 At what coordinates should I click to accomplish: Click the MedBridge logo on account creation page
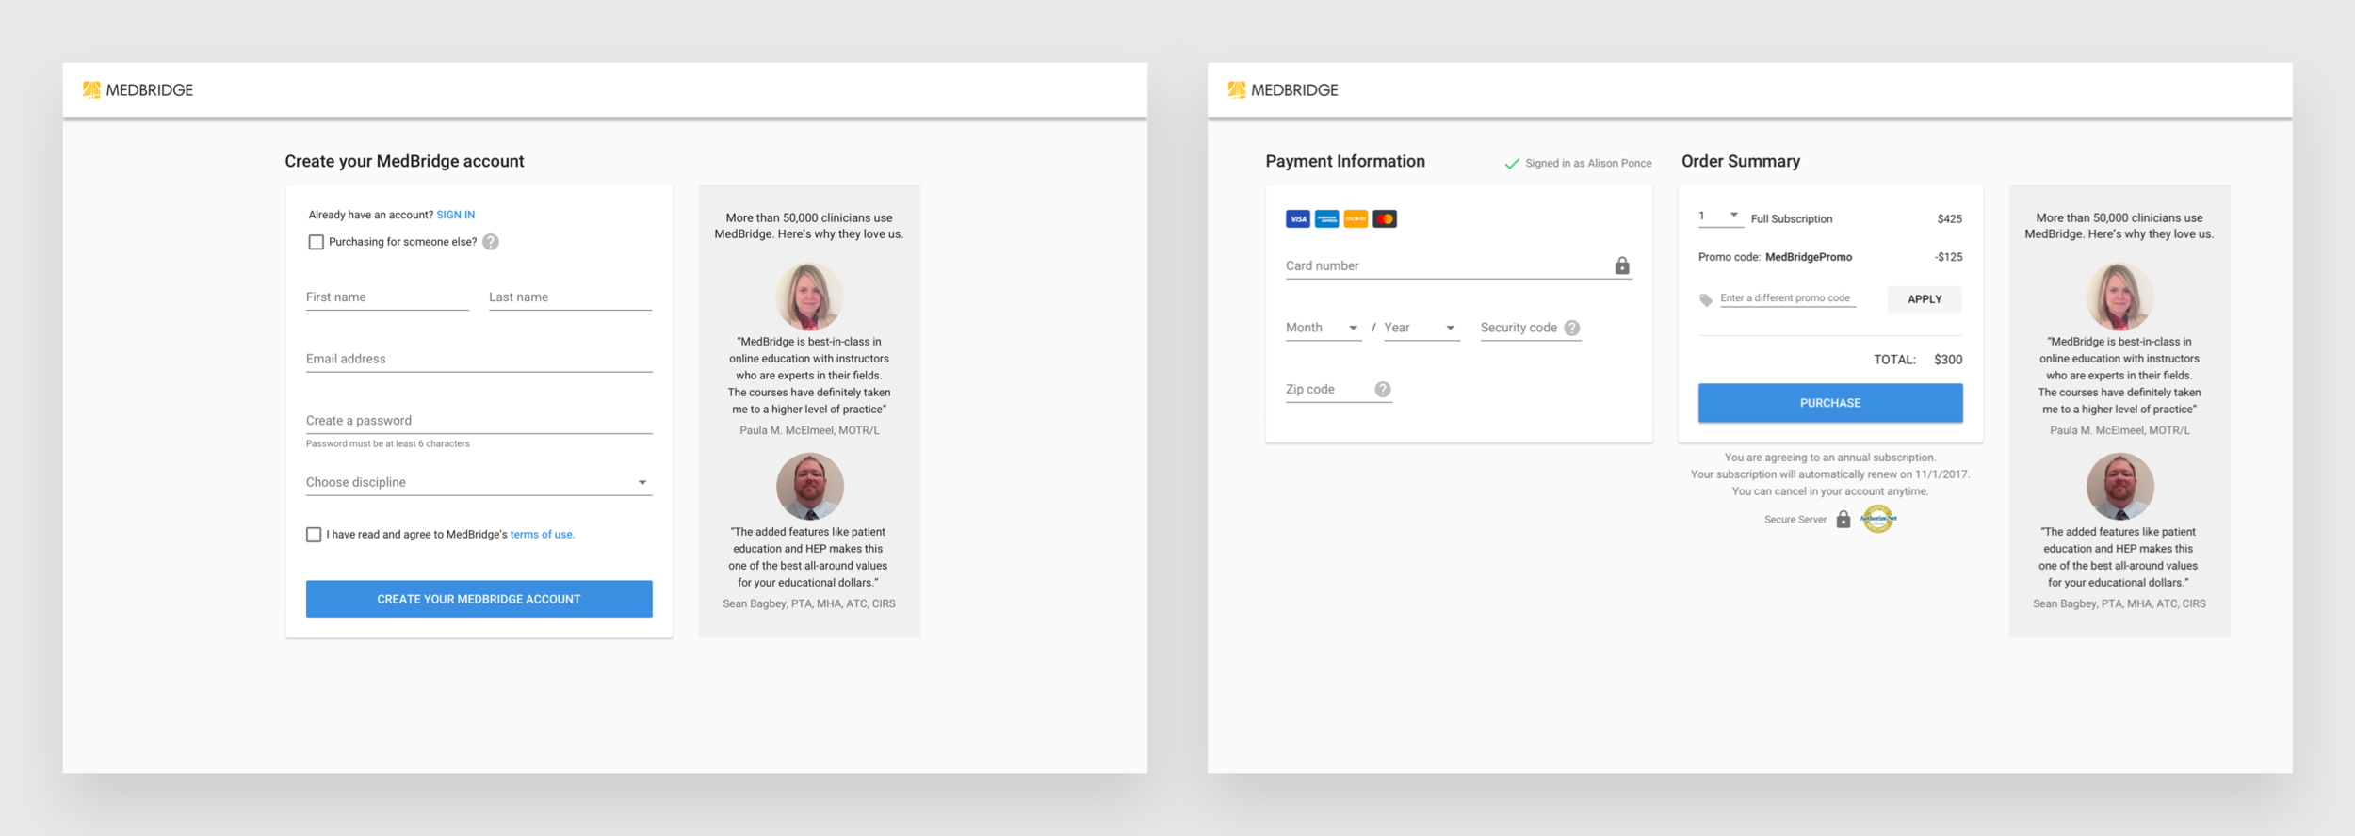138,90
